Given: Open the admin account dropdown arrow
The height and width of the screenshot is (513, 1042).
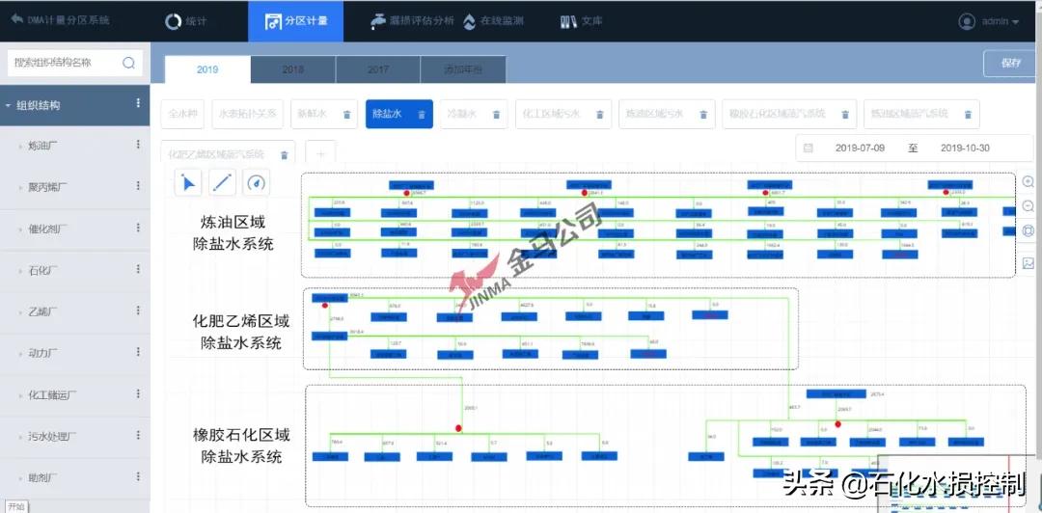Looking at the screenshot, I should [1015, 22].
